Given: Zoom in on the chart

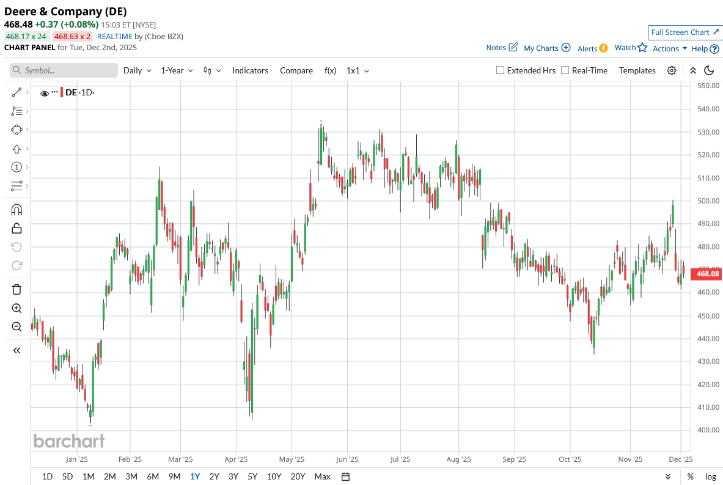Looking at the screenshot, I should (x=17, y=308).
